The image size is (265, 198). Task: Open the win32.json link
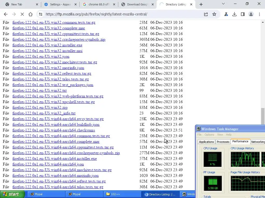(x=41, y=56)
